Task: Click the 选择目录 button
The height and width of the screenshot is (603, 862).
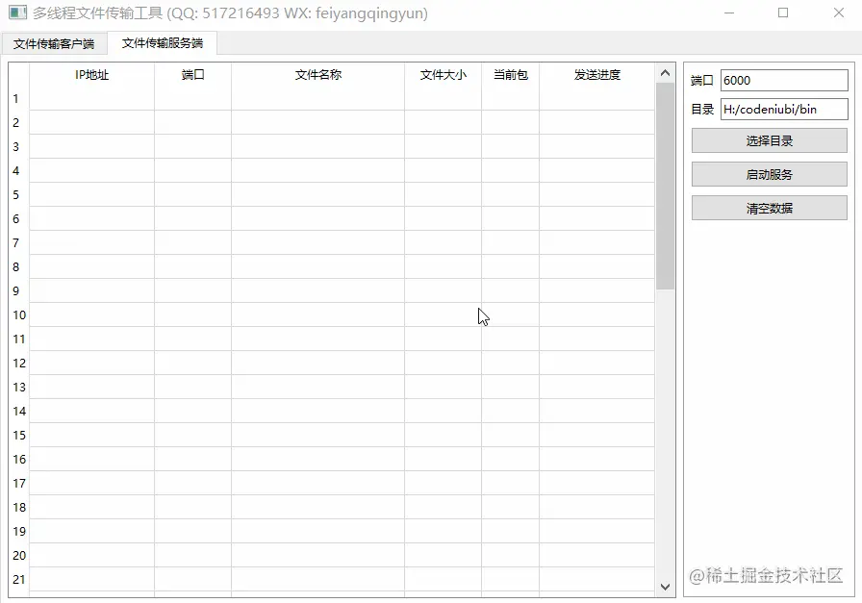Action: pyautogui.click(x=768, y=139)
